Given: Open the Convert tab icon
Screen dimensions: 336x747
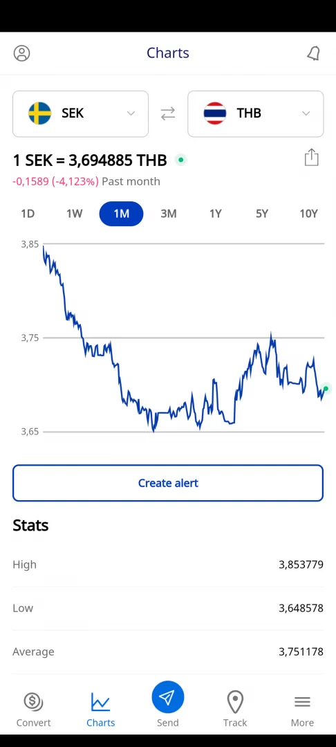Looking at the screenshot, I should (33, 702).
